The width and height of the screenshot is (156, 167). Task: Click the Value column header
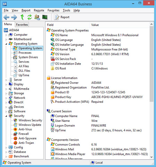[x=120, y=25]
